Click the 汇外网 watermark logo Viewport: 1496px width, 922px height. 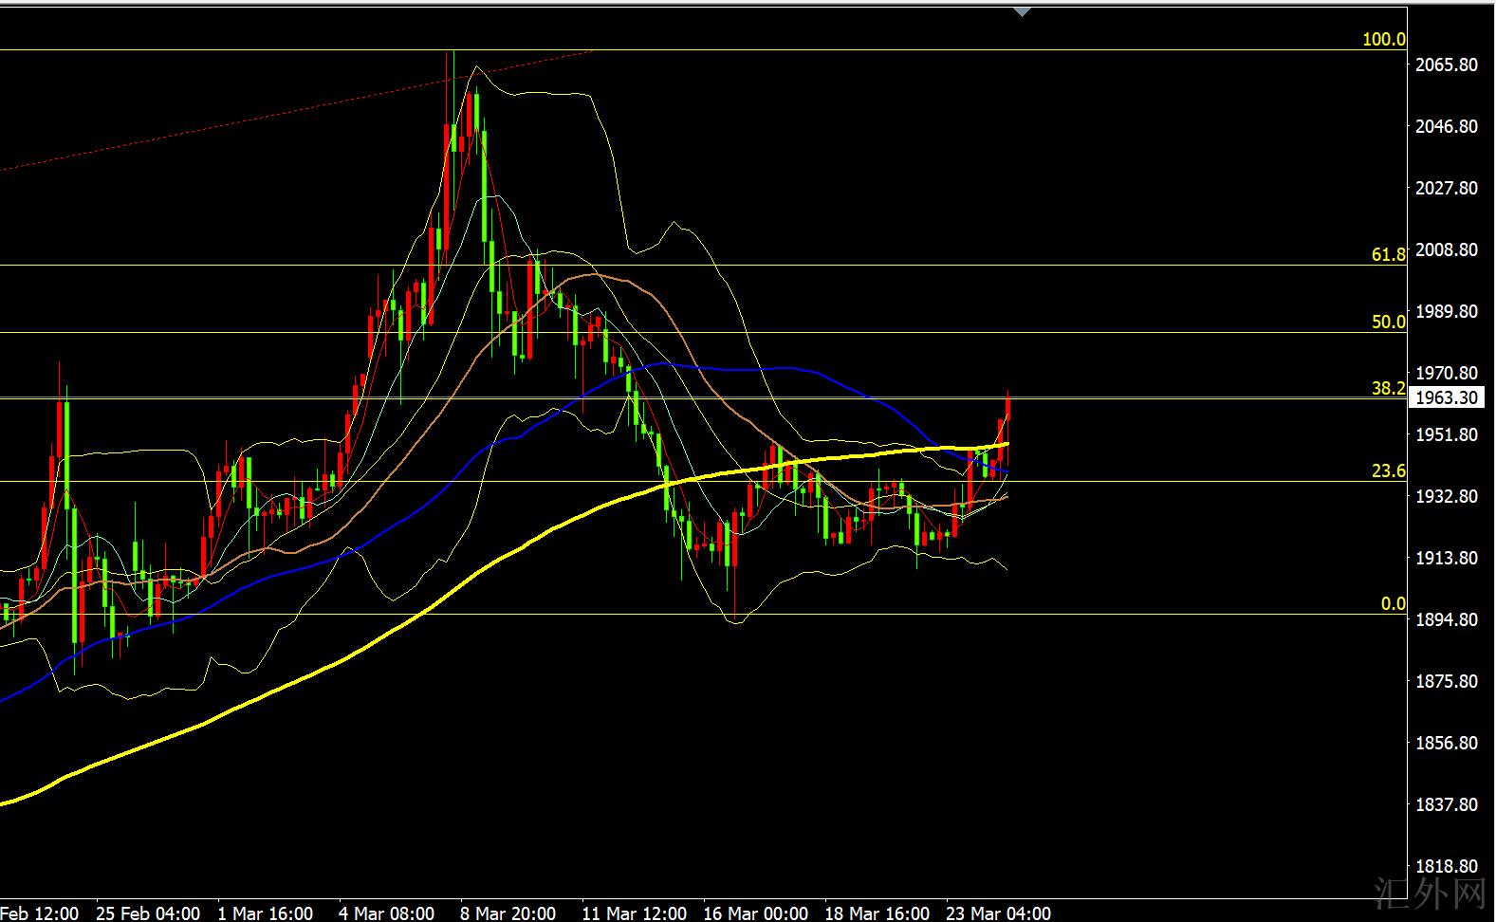click(1429, 893)
